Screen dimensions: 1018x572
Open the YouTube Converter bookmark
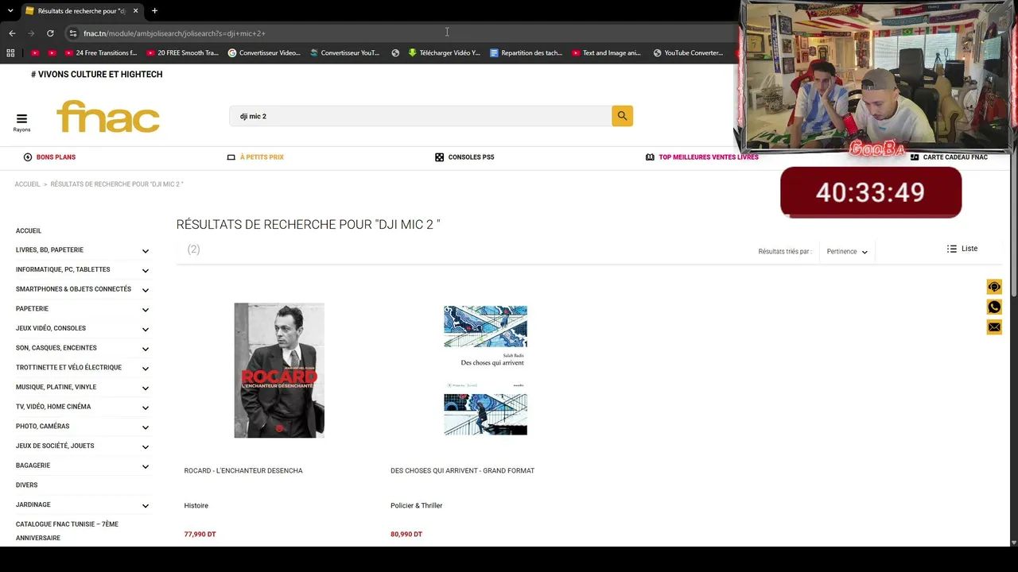(688, 53)
